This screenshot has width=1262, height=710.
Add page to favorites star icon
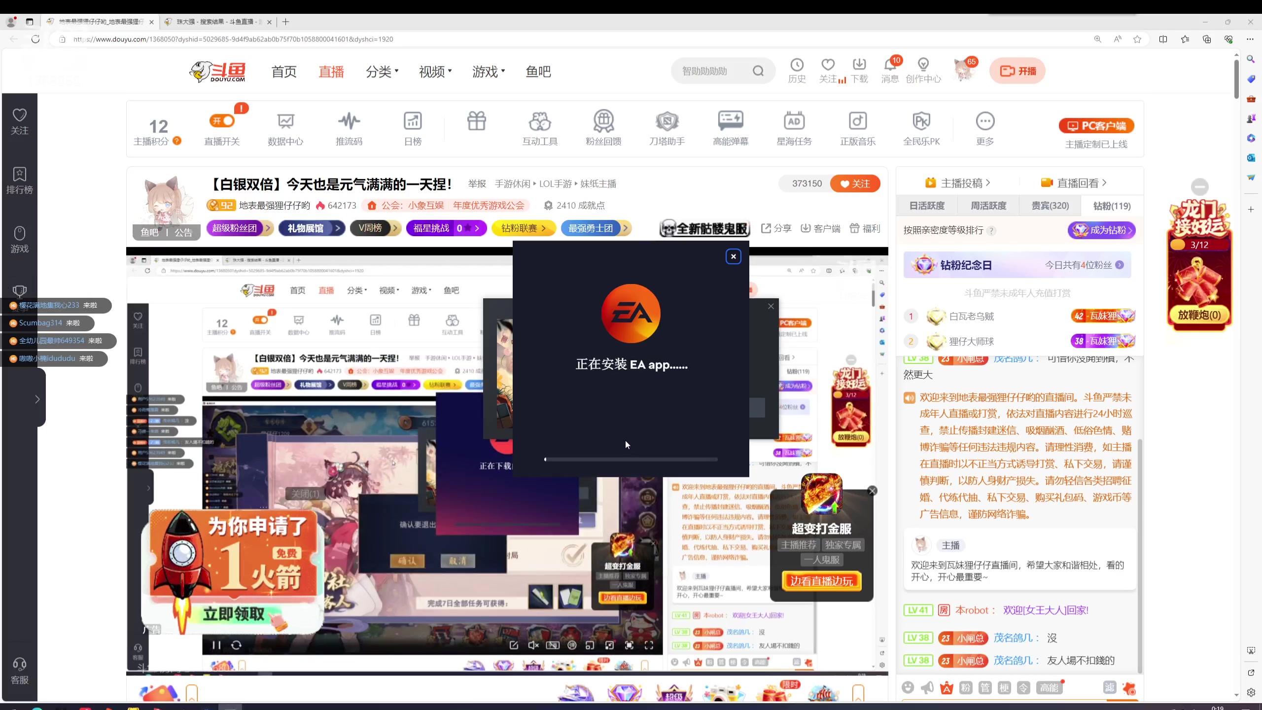click(1137, 39)
